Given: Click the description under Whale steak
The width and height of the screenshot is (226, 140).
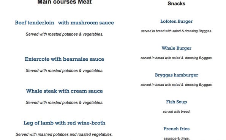Looking at the screenshot, I should [65, 102].
